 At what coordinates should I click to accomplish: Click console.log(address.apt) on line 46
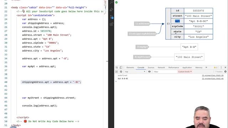40,106
